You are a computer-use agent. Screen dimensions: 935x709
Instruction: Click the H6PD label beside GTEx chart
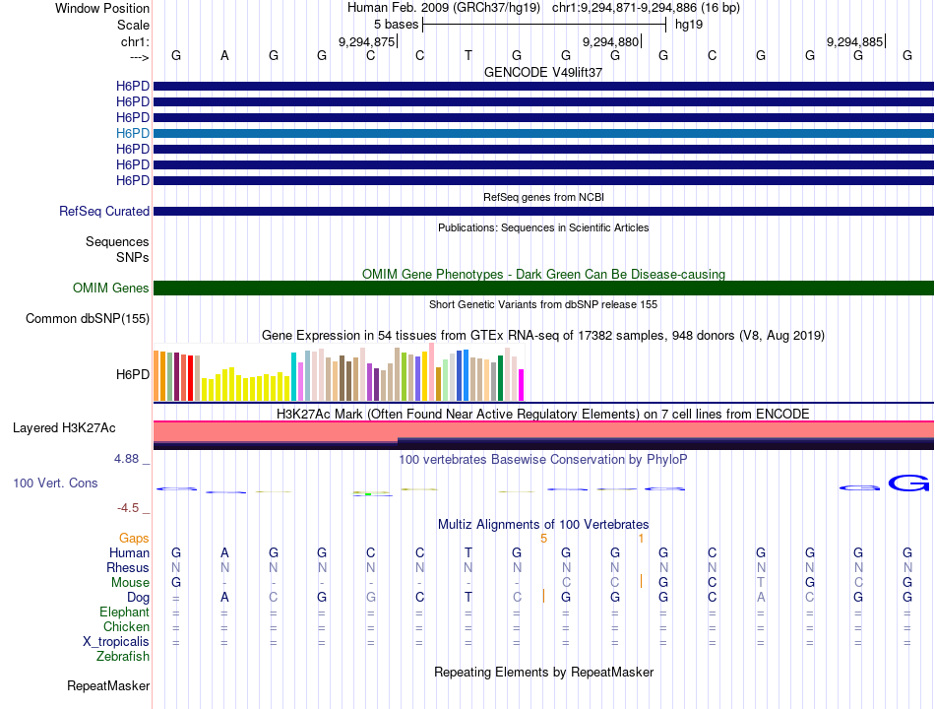pos(133,375)
